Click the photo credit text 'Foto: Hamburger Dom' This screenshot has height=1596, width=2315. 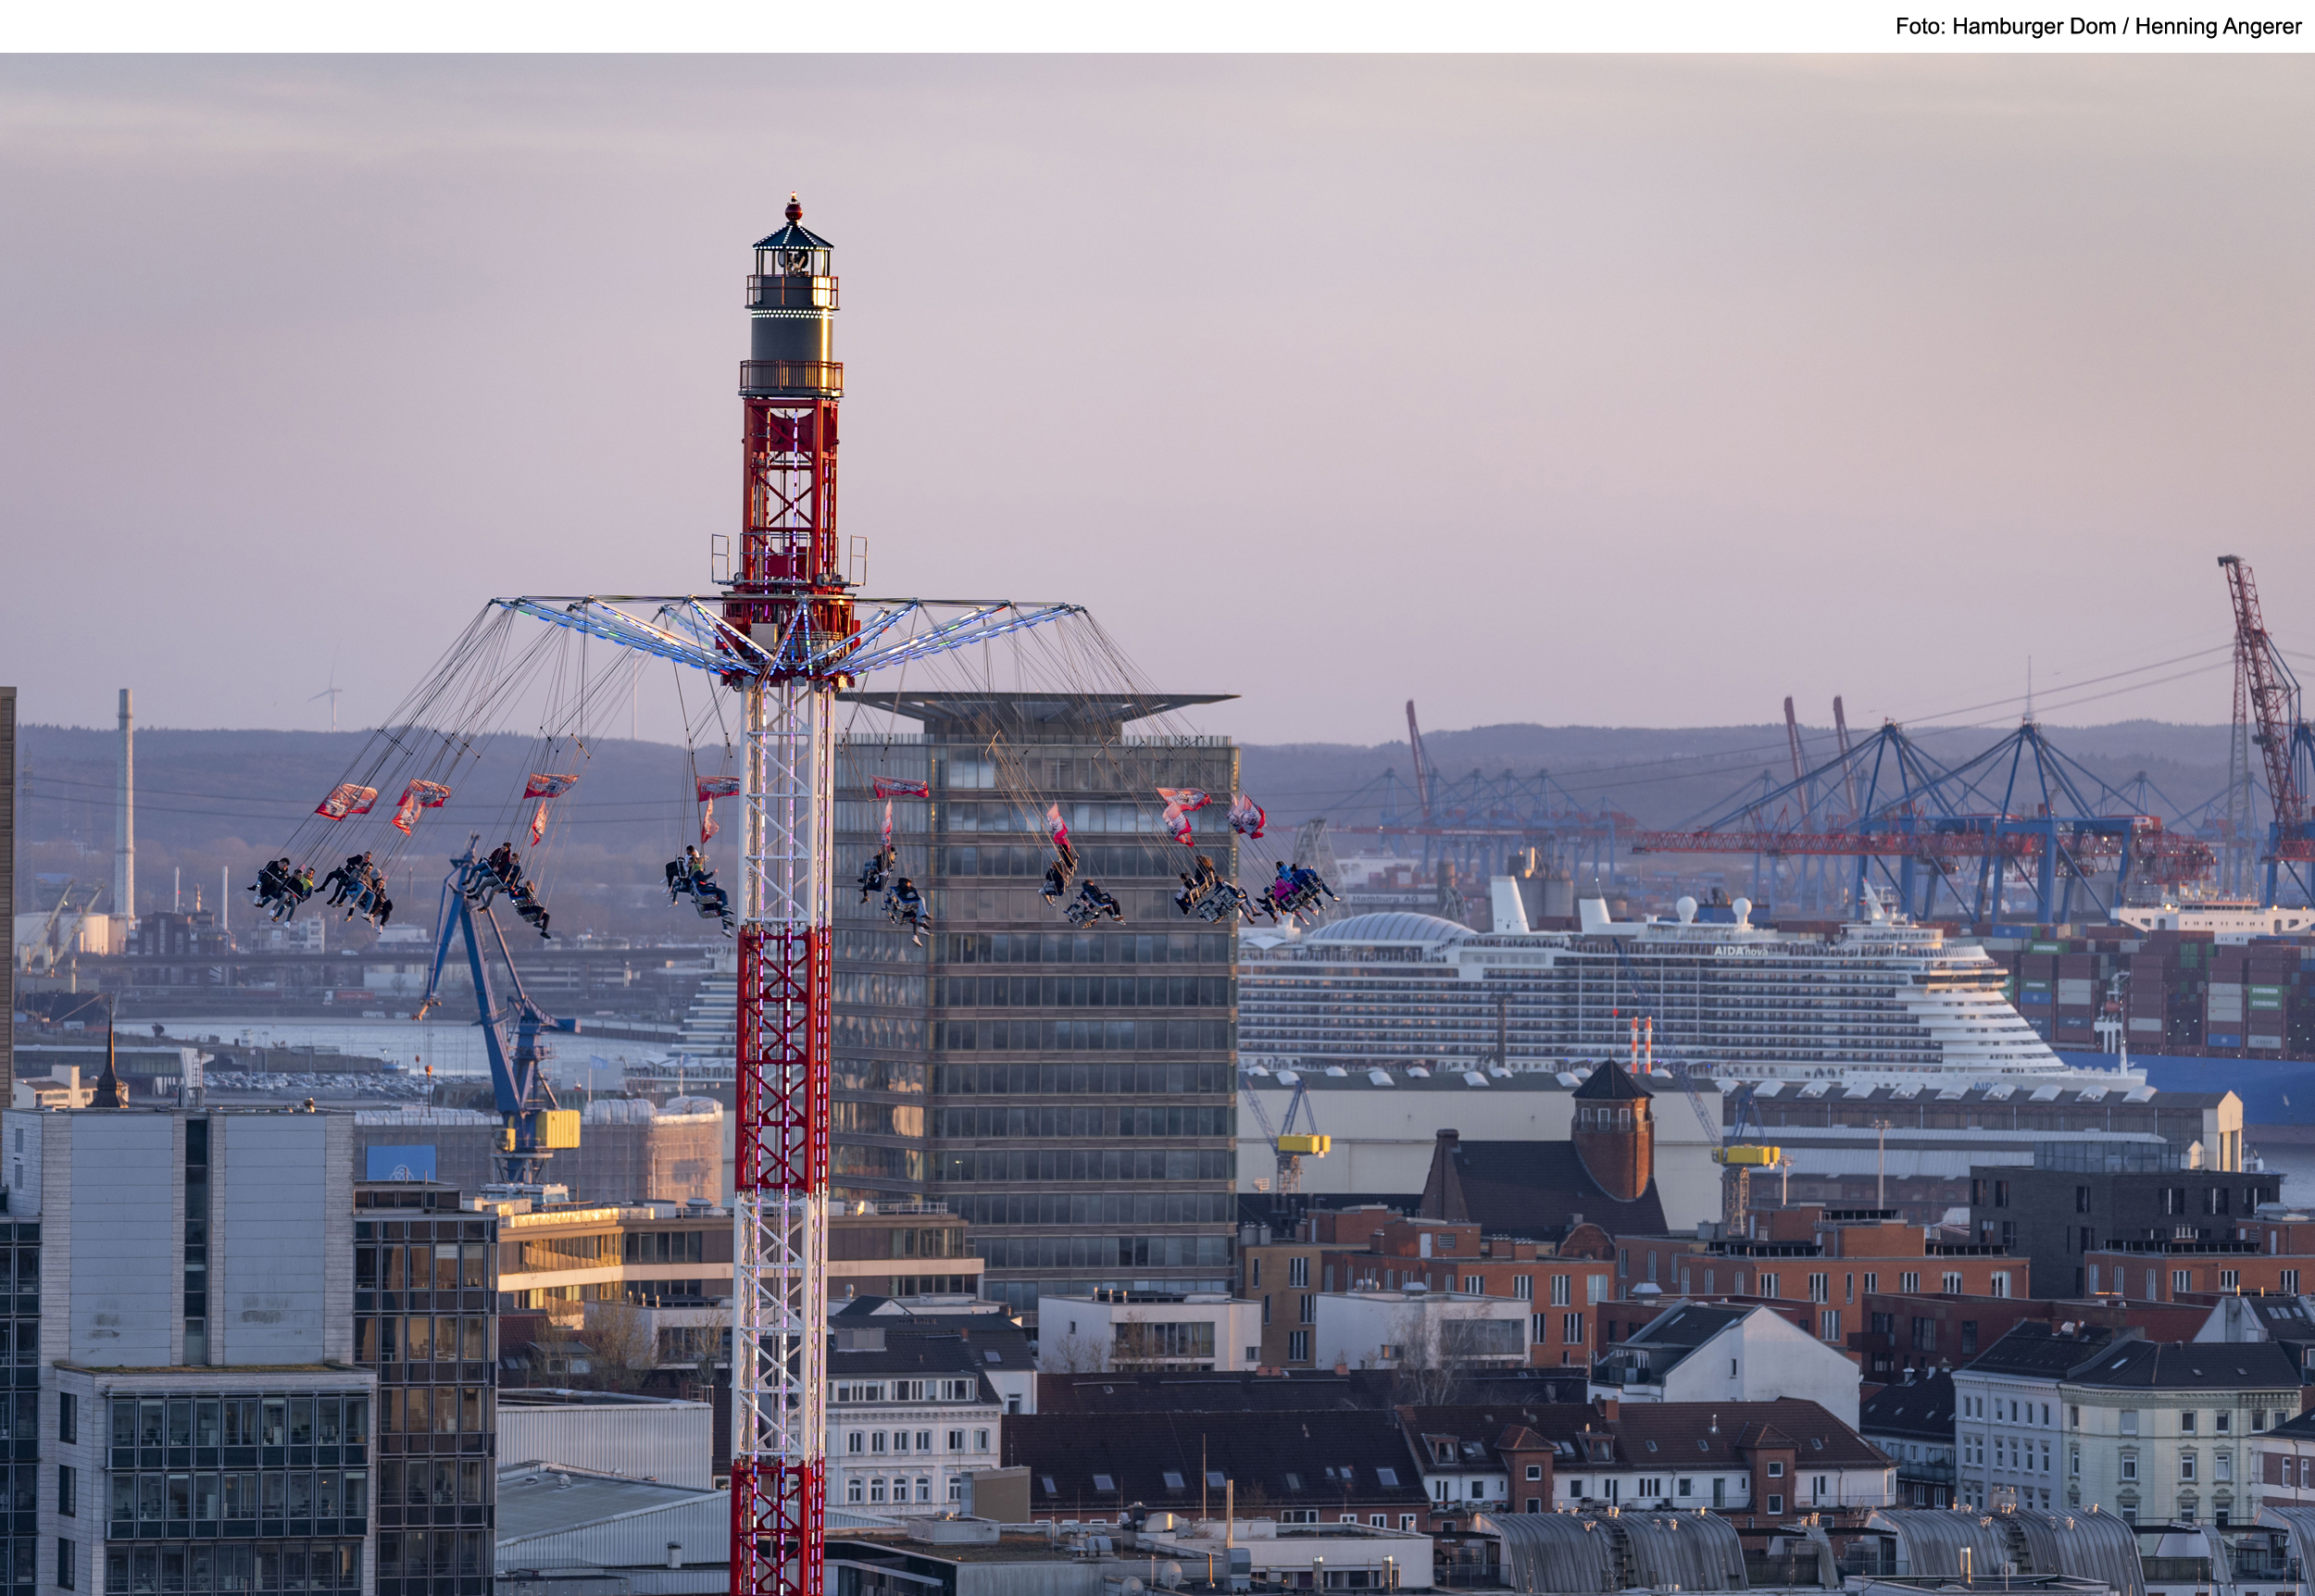(x=2004, y=27)
